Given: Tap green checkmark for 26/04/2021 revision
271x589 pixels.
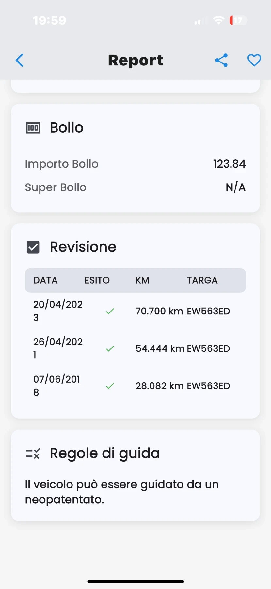Looking at the screenshot, I should pos(110,348).
